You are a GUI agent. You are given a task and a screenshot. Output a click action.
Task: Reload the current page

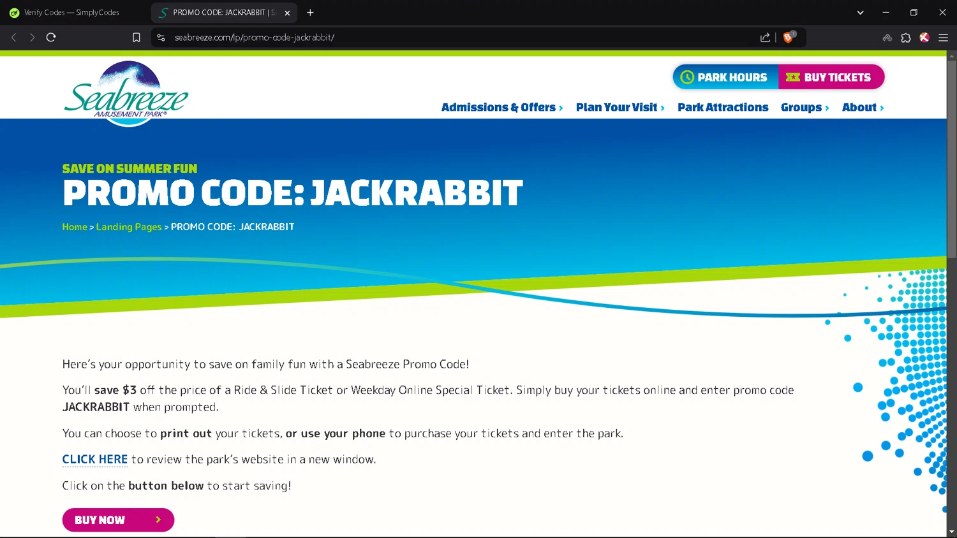tap(51, 38)
